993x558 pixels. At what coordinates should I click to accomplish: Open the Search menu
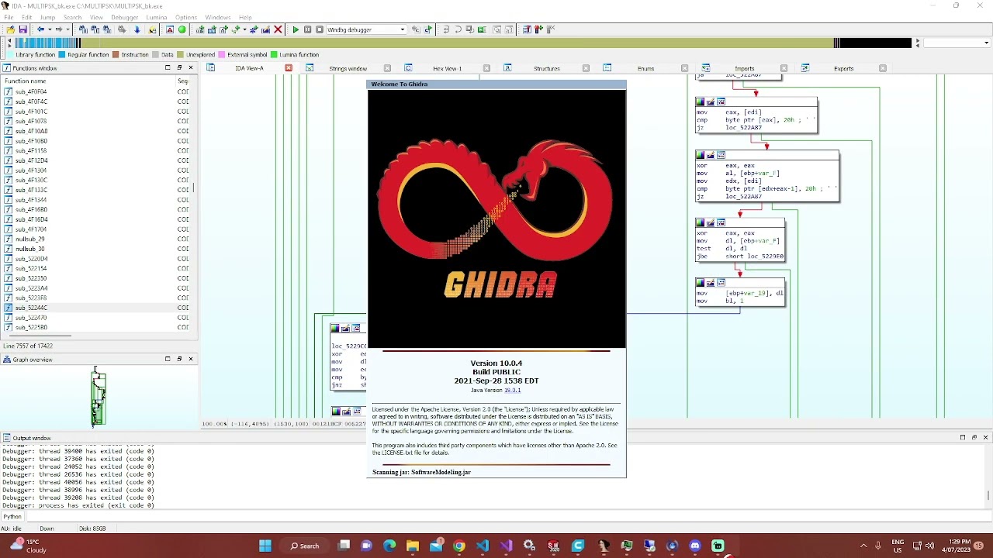pyautogui.click(x=72, y=17)
